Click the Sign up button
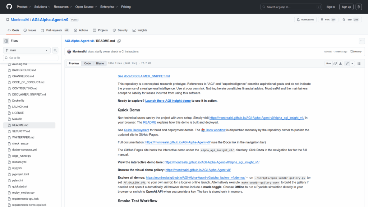This screenshot has width=368, height=207. click(346, 7)
